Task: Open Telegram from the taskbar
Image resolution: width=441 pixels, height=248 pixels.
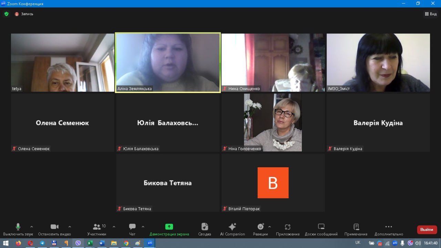Action: click(x=42, y=243)
